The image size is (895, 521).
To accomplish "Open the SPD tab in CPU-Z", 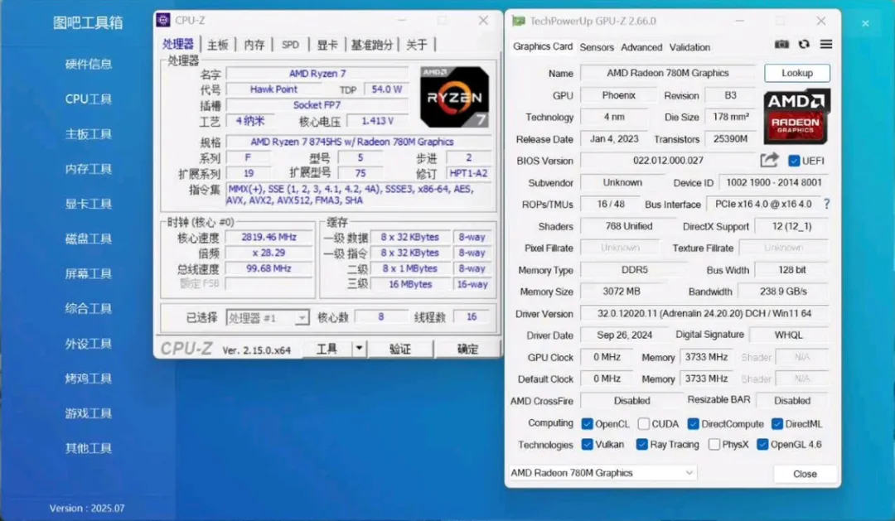I will (x=290, y=45).
